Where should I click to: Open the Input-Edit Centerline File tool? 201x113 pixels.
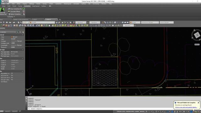coord(3,11)
